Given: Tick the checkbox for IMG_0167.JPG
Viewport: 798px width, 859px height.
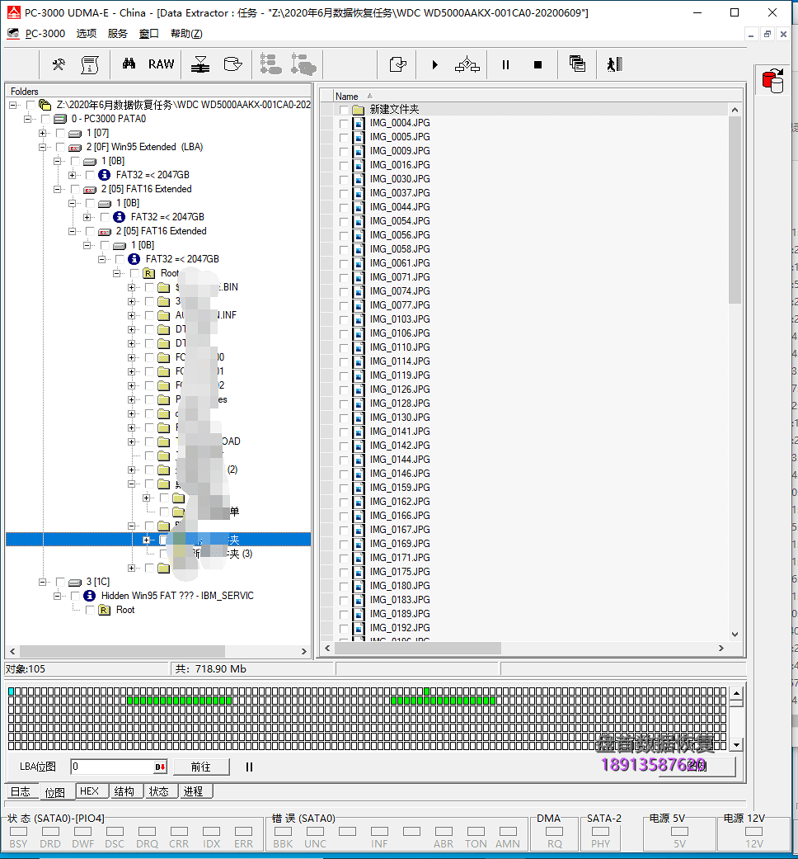Looking at the screenshot, I should [x=344, y=530].
